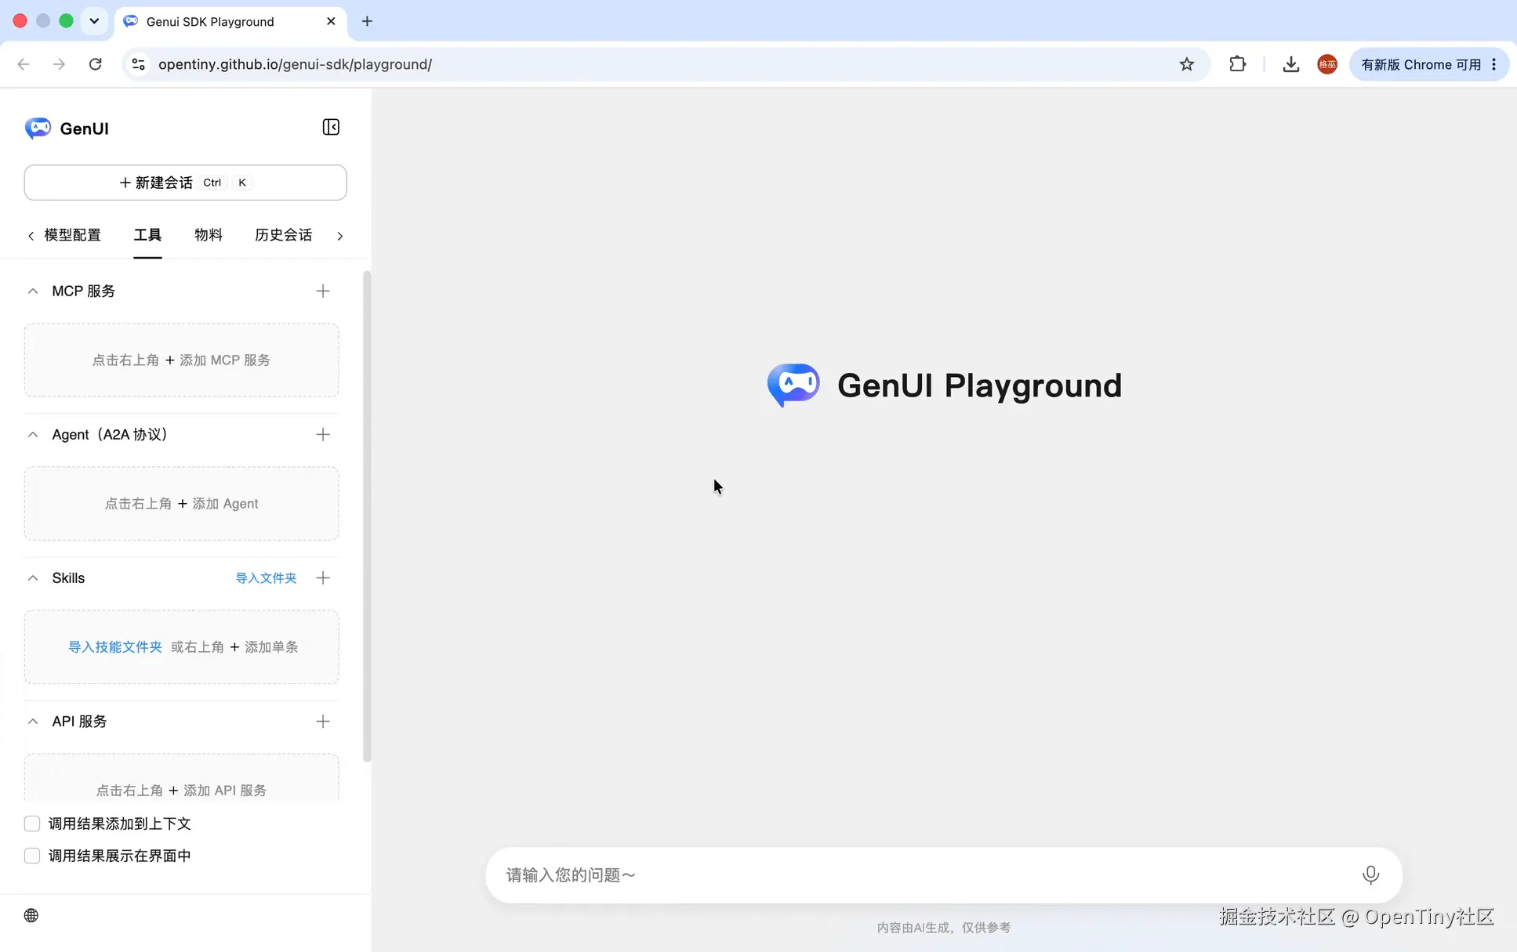
Task: Click the sidebar vertical scrollbar
Action: click(367, 517)
